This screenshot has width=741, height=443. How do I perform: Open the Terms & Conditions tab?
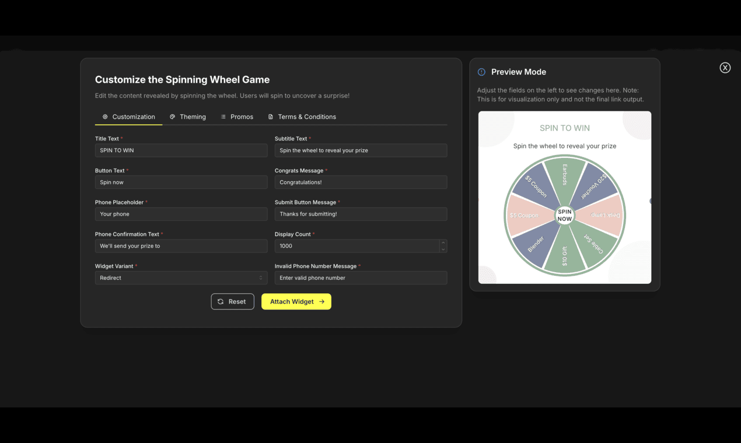(x=307, y=117)
